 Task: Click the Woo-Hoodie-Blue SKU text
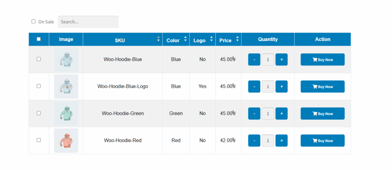click(123, 59)
